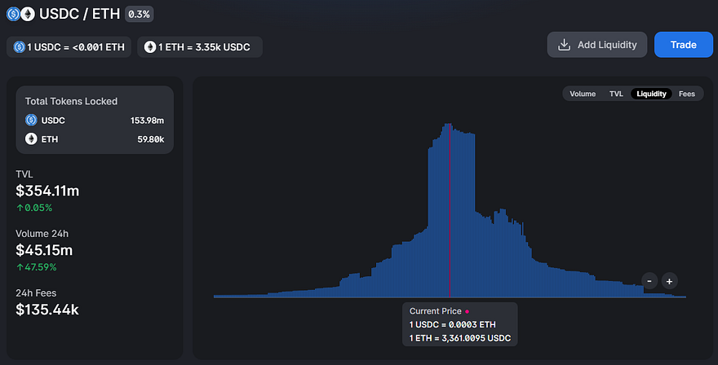Zoom in the liquidity chart with the plus button
This screenshot has width=718, height=365.
tap(670, 281)
